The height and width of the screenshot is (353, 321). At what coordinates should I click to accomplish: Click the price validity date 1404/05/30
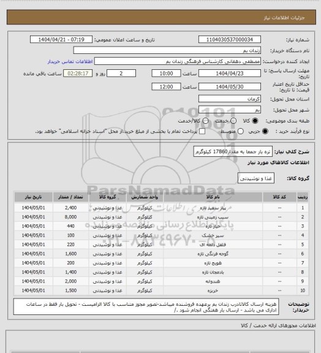(x=230, y=86)
